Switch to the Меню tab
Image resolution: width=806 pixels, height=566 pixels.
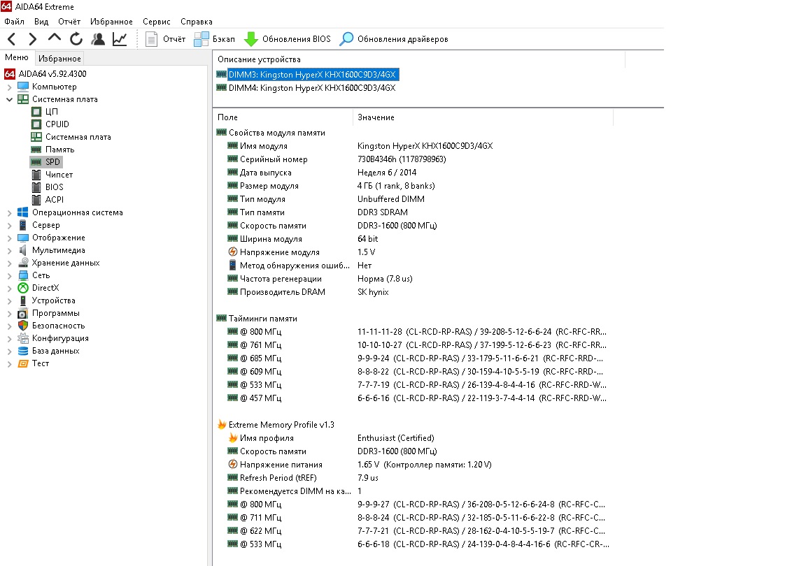pos(17,57)
